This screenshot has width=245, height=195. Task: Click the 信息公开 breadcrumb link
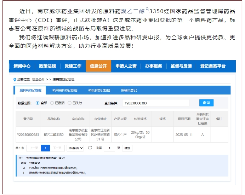click(39, 79)
